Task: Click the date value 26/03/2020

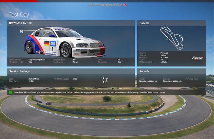Action: pyautogui.click(x=34, y=79)
